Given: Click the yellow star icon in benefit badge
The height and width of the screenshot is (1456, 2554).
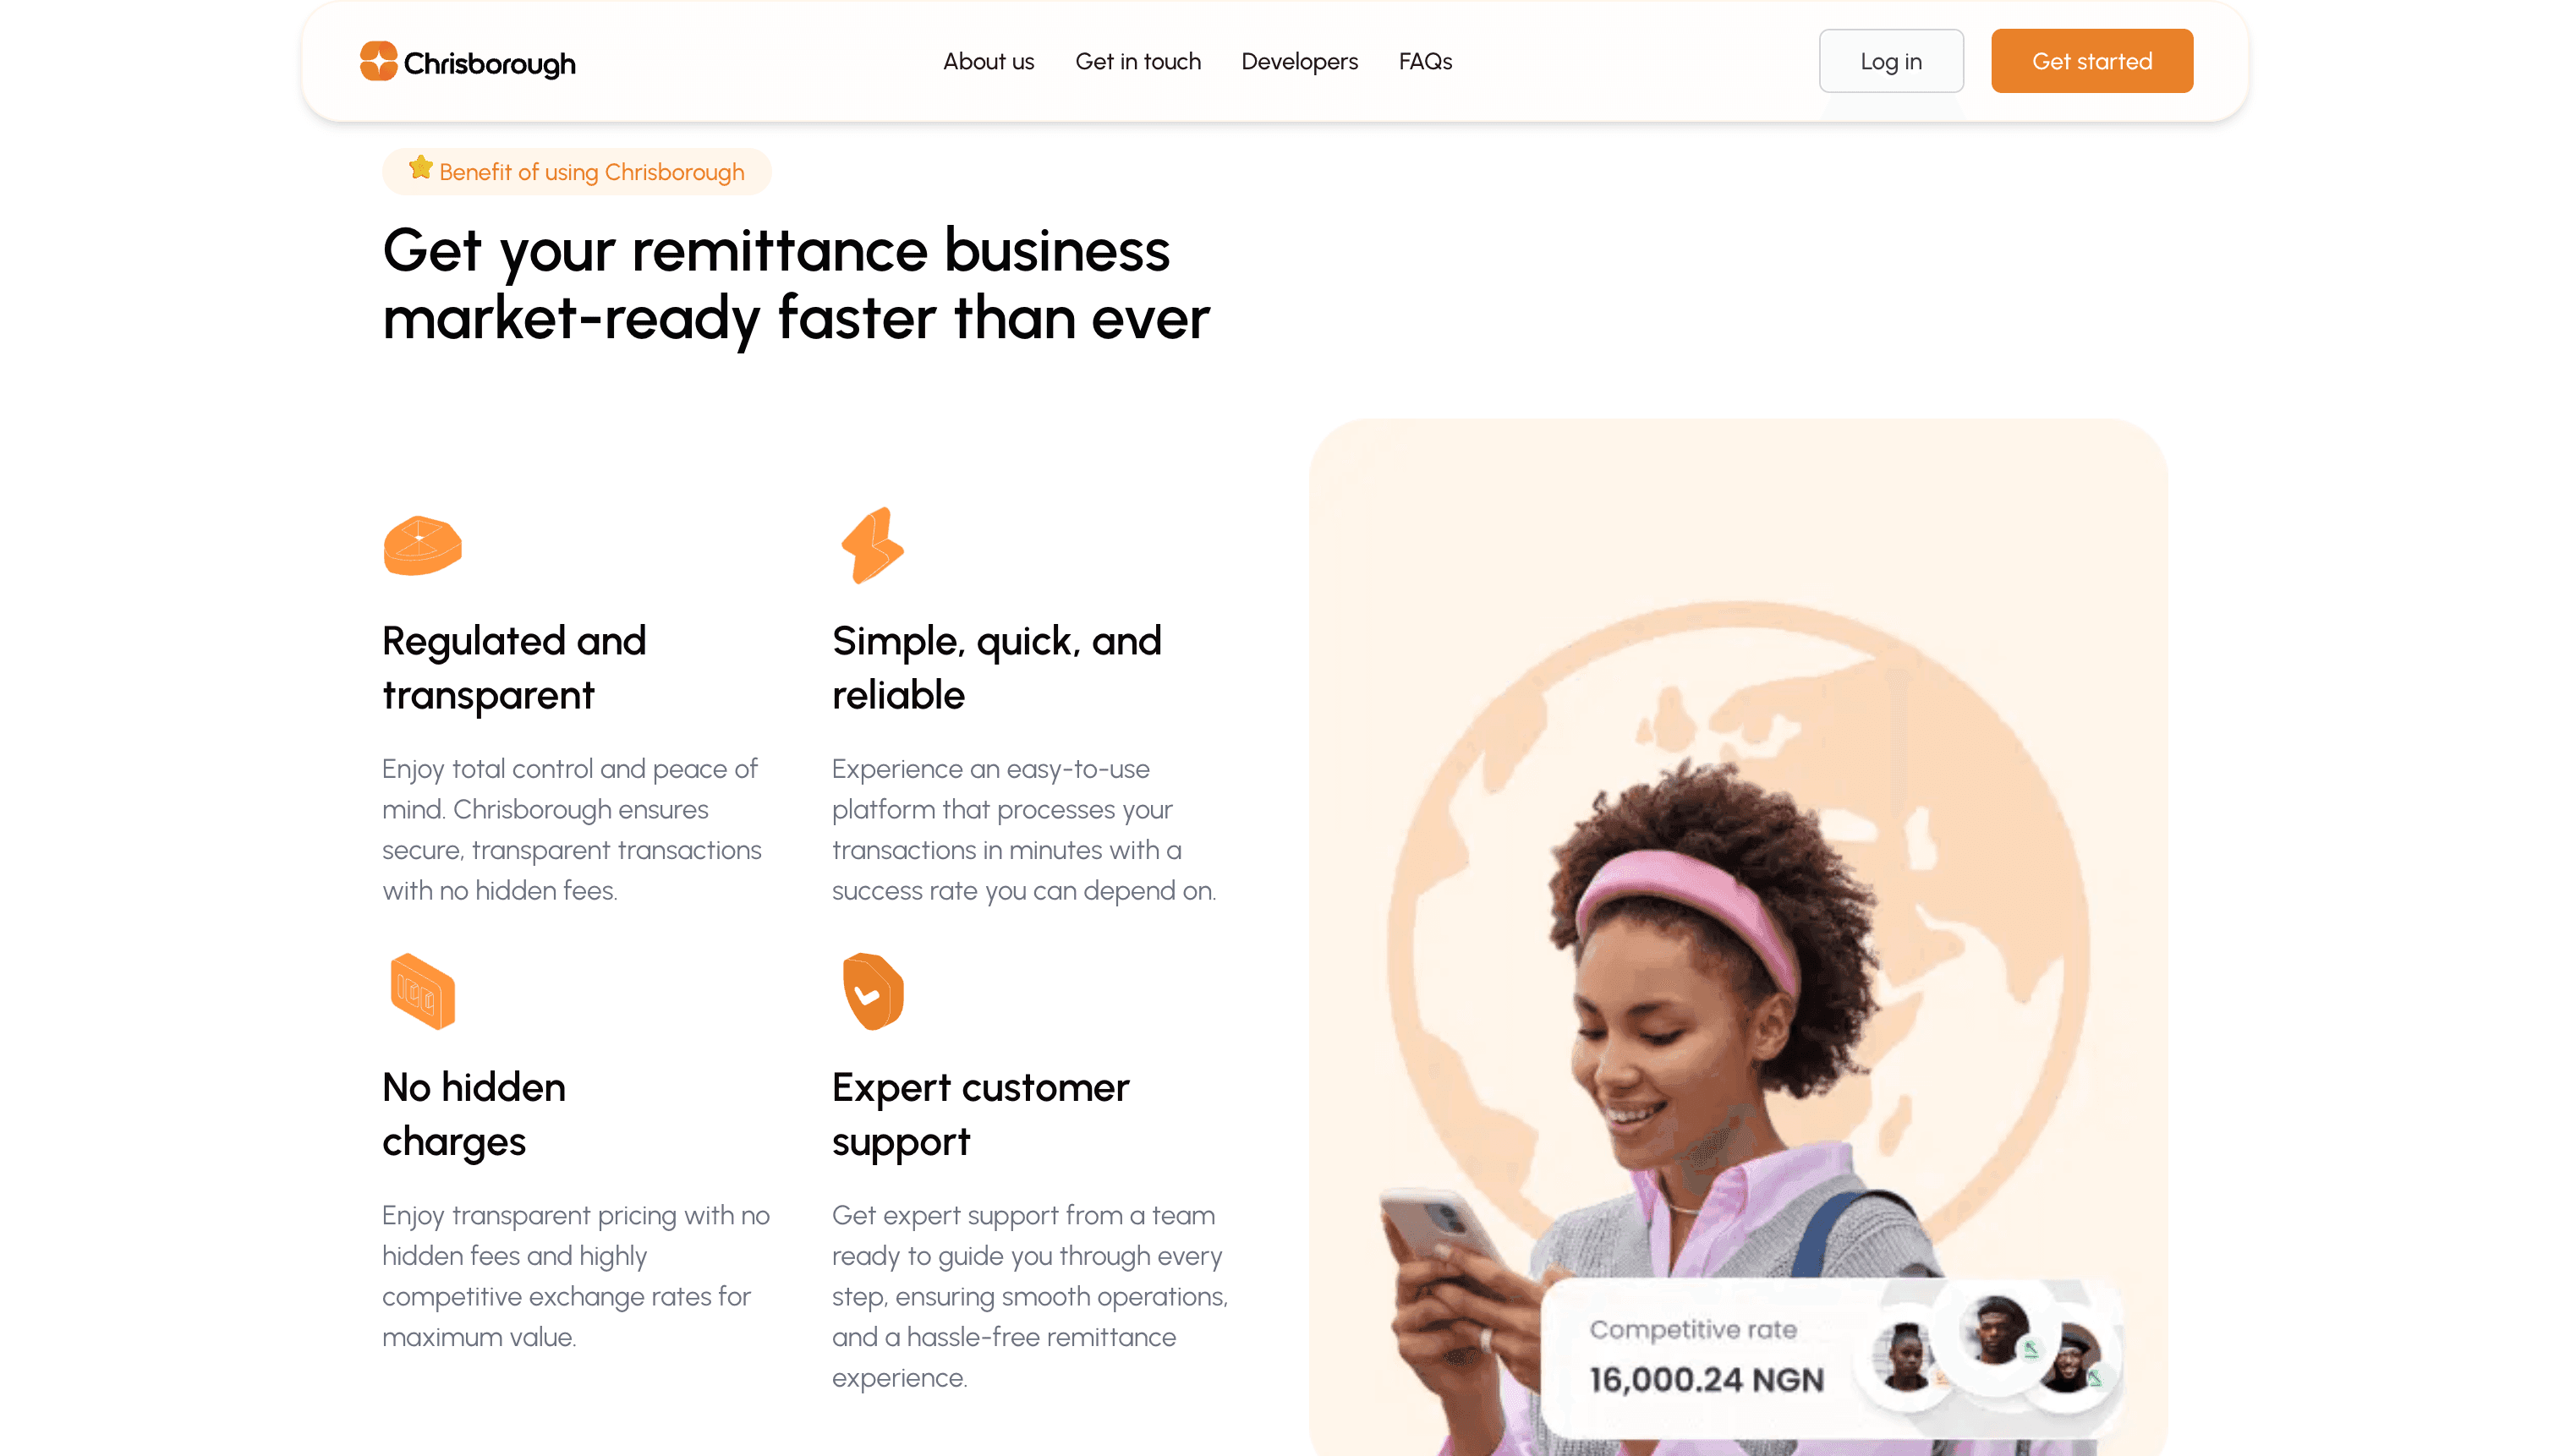Looking at the screenshot, I should (x=421, y=168).
